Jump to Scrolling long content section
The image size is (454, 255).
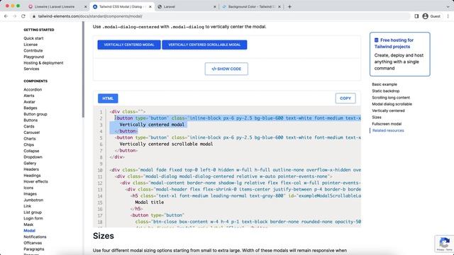(391, 98)
